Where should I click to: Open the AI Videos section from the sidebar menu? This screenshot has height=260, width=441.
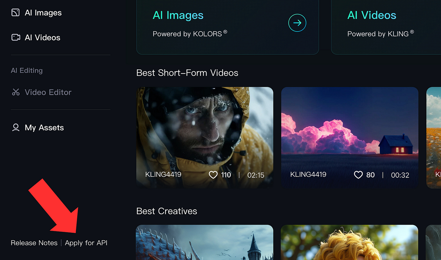click(x=42, y=37)
